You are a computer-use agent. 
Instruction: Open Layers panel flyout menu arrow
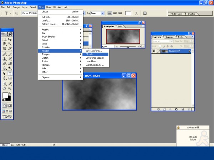click(x=193, y=37)
